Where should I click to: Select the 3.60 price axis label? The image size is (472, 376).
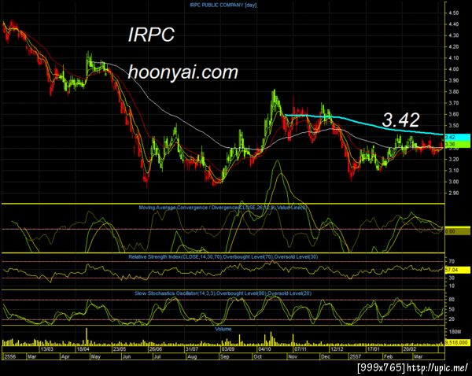(454, 114)
